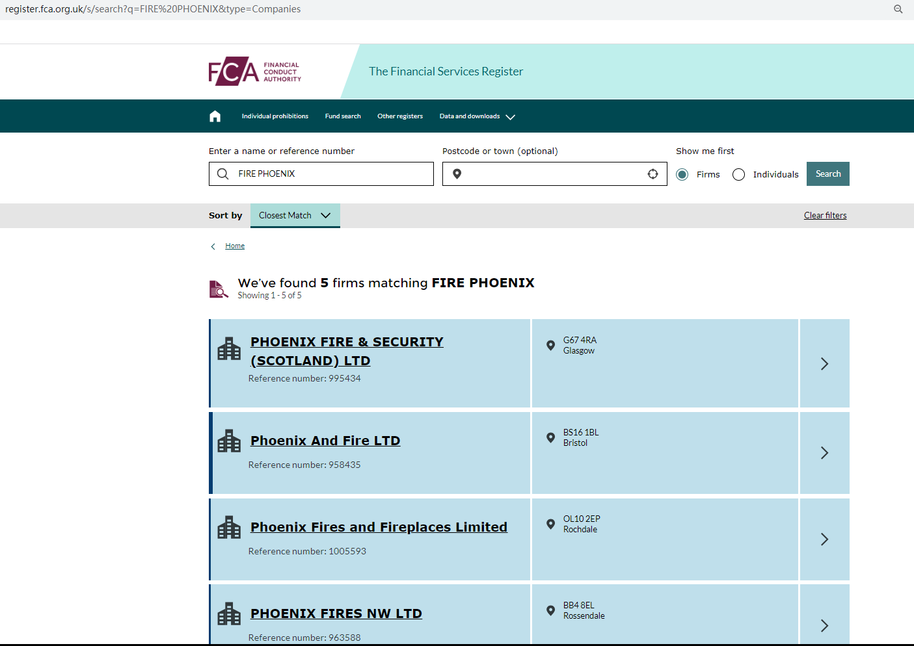Click the FCA logo

255,71
